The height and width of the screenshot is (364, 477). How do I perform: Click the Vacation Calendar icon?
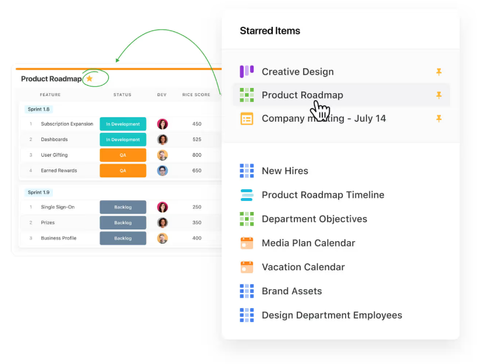247,267
